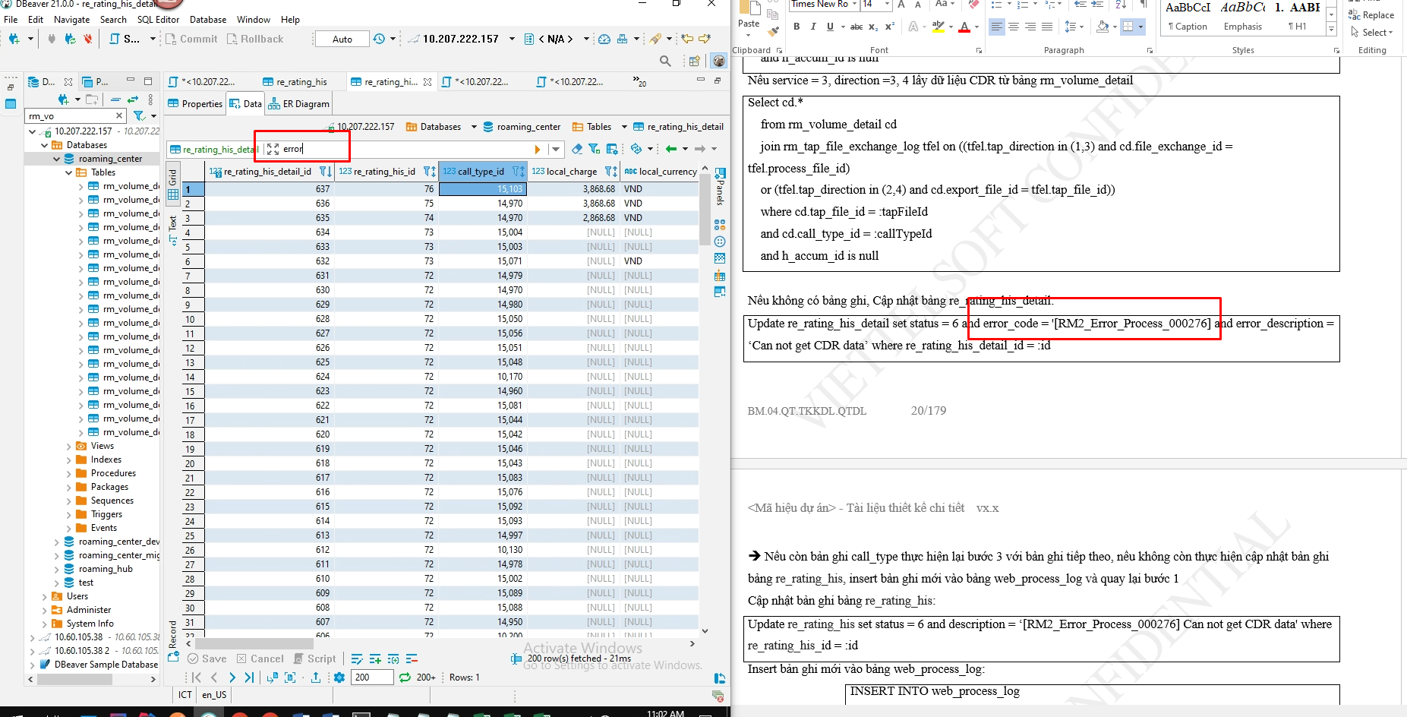1407x717 pixels.
Task: Open the New Connection plug icon
Action: coord(14,39)
